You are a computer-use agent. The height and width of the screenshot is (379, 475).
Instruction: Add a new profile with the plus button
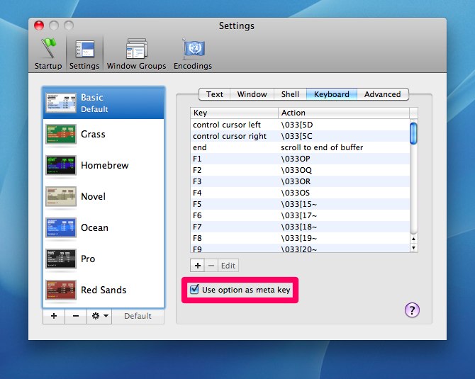coord(54,317)
